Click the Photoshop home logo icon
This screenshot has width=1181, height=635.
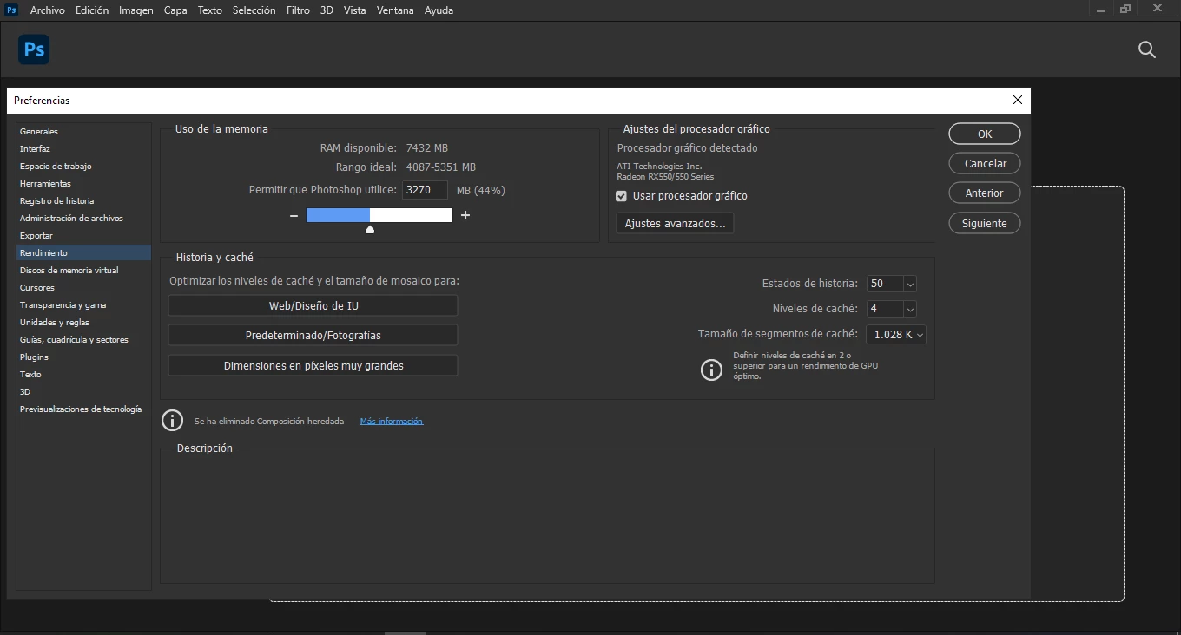pyautogui.click(x=34, y=49)
